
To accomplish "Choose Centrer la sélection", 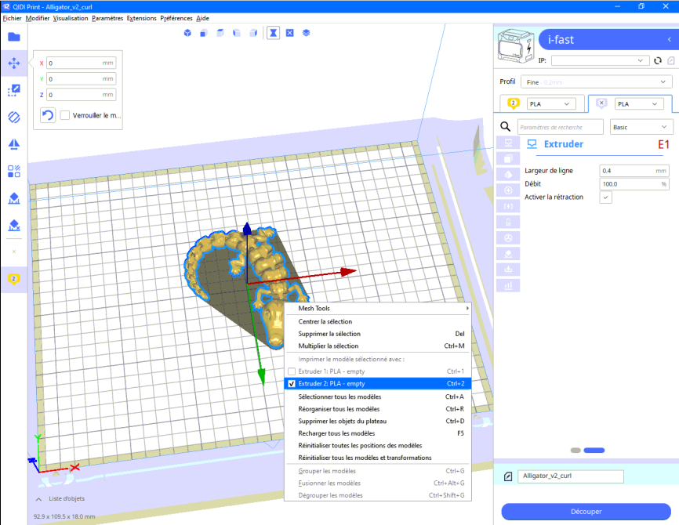I will (378, 321).
